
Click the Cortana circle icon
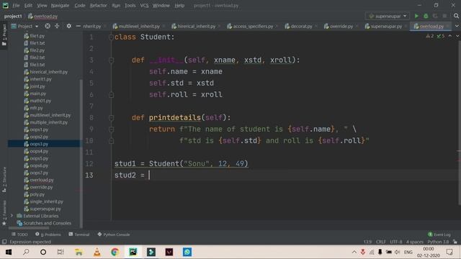coord(43,252)
